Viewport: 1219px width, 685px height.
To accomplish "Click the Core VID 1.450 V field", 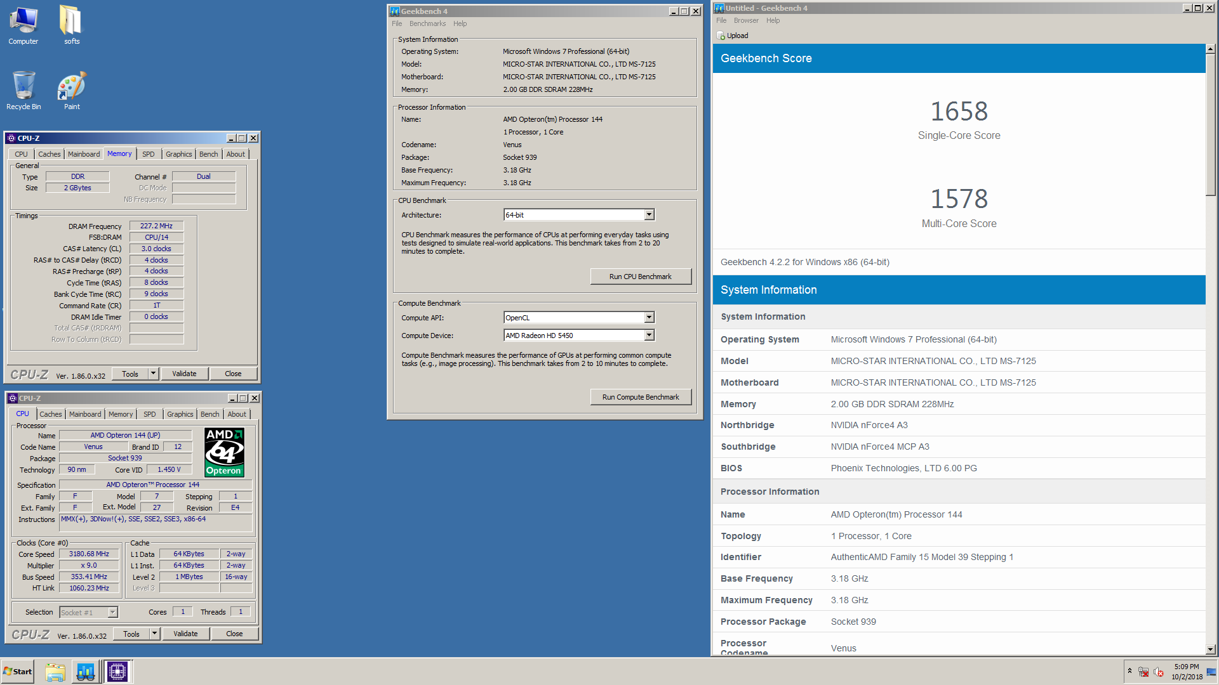I will [x=170, y=469].
